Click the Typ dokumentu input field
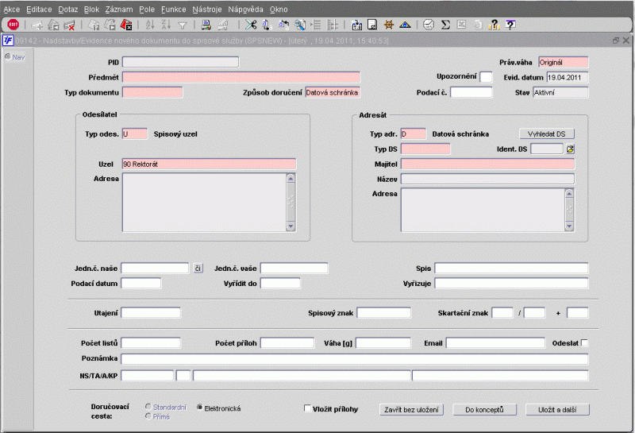This screenshot has width=635, height=433. tap(152, 92)
